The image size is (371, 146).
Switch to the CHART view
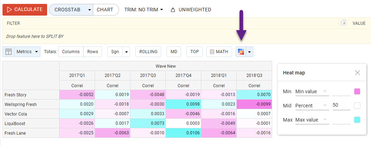click(x=105, y=10)
